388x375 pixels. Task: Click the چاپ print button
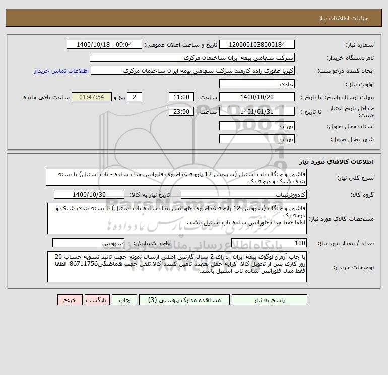(x=124, y=300)
